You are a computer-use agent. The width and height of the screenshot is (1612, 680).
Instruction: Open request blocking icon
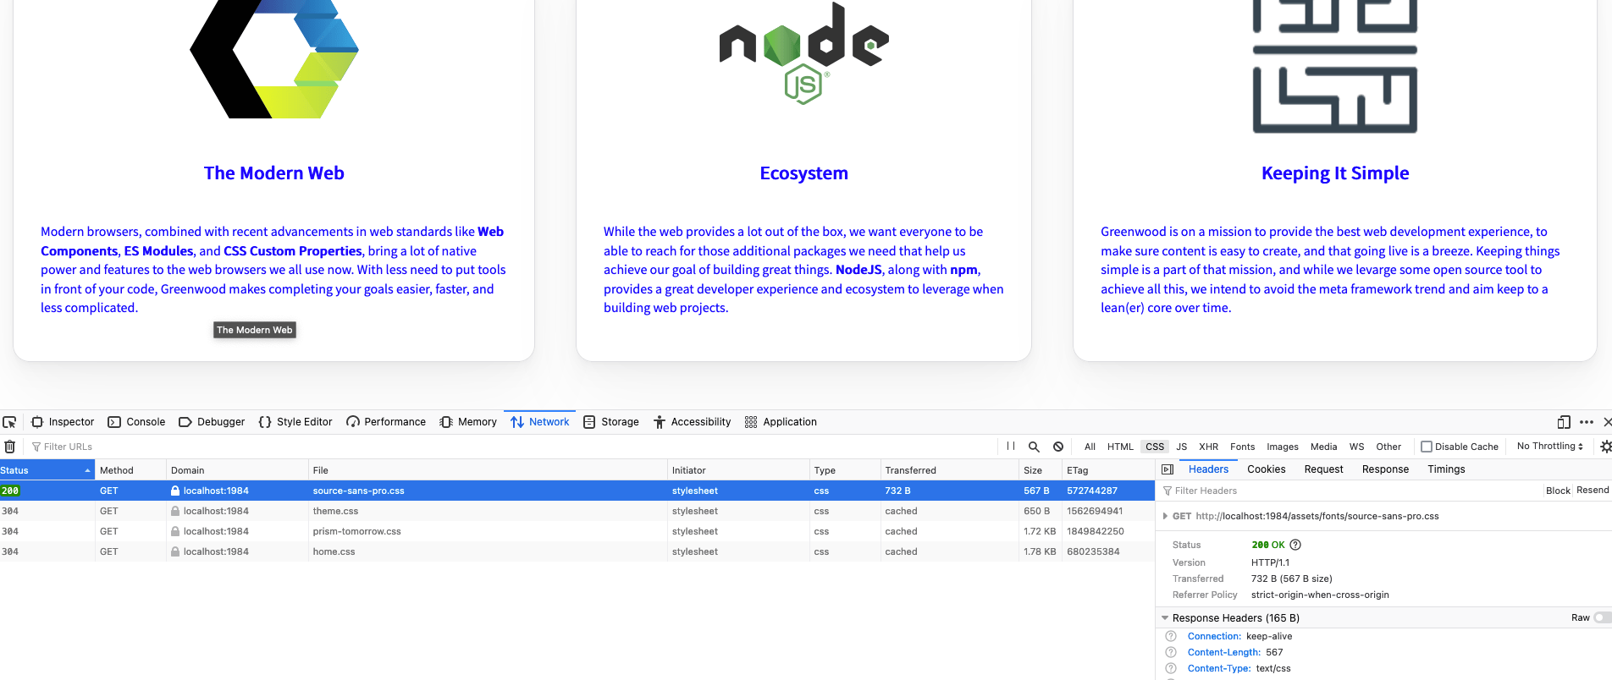(x=1058, y=447)
